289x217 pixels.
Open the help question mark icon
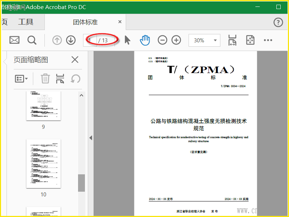(278, 22)
